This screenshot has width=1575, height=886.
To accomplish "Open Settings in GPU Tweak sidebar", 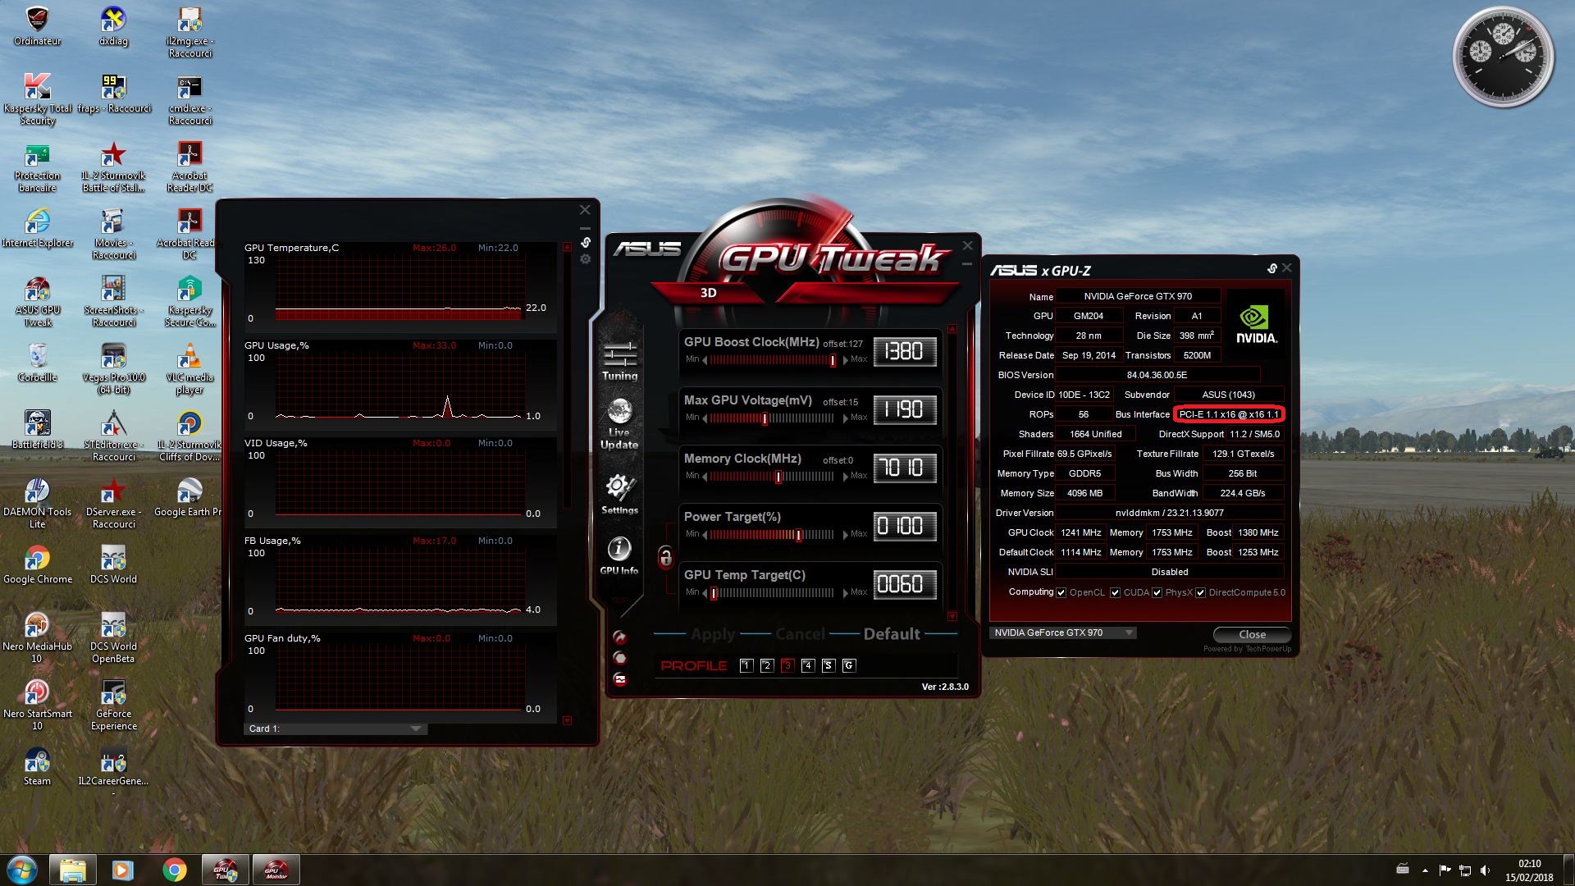I will pos(619,494).
